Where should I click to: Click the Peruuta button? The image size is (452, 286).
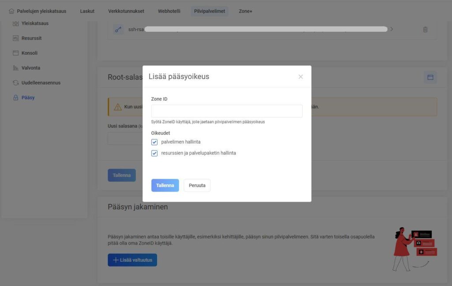(197, 185)
